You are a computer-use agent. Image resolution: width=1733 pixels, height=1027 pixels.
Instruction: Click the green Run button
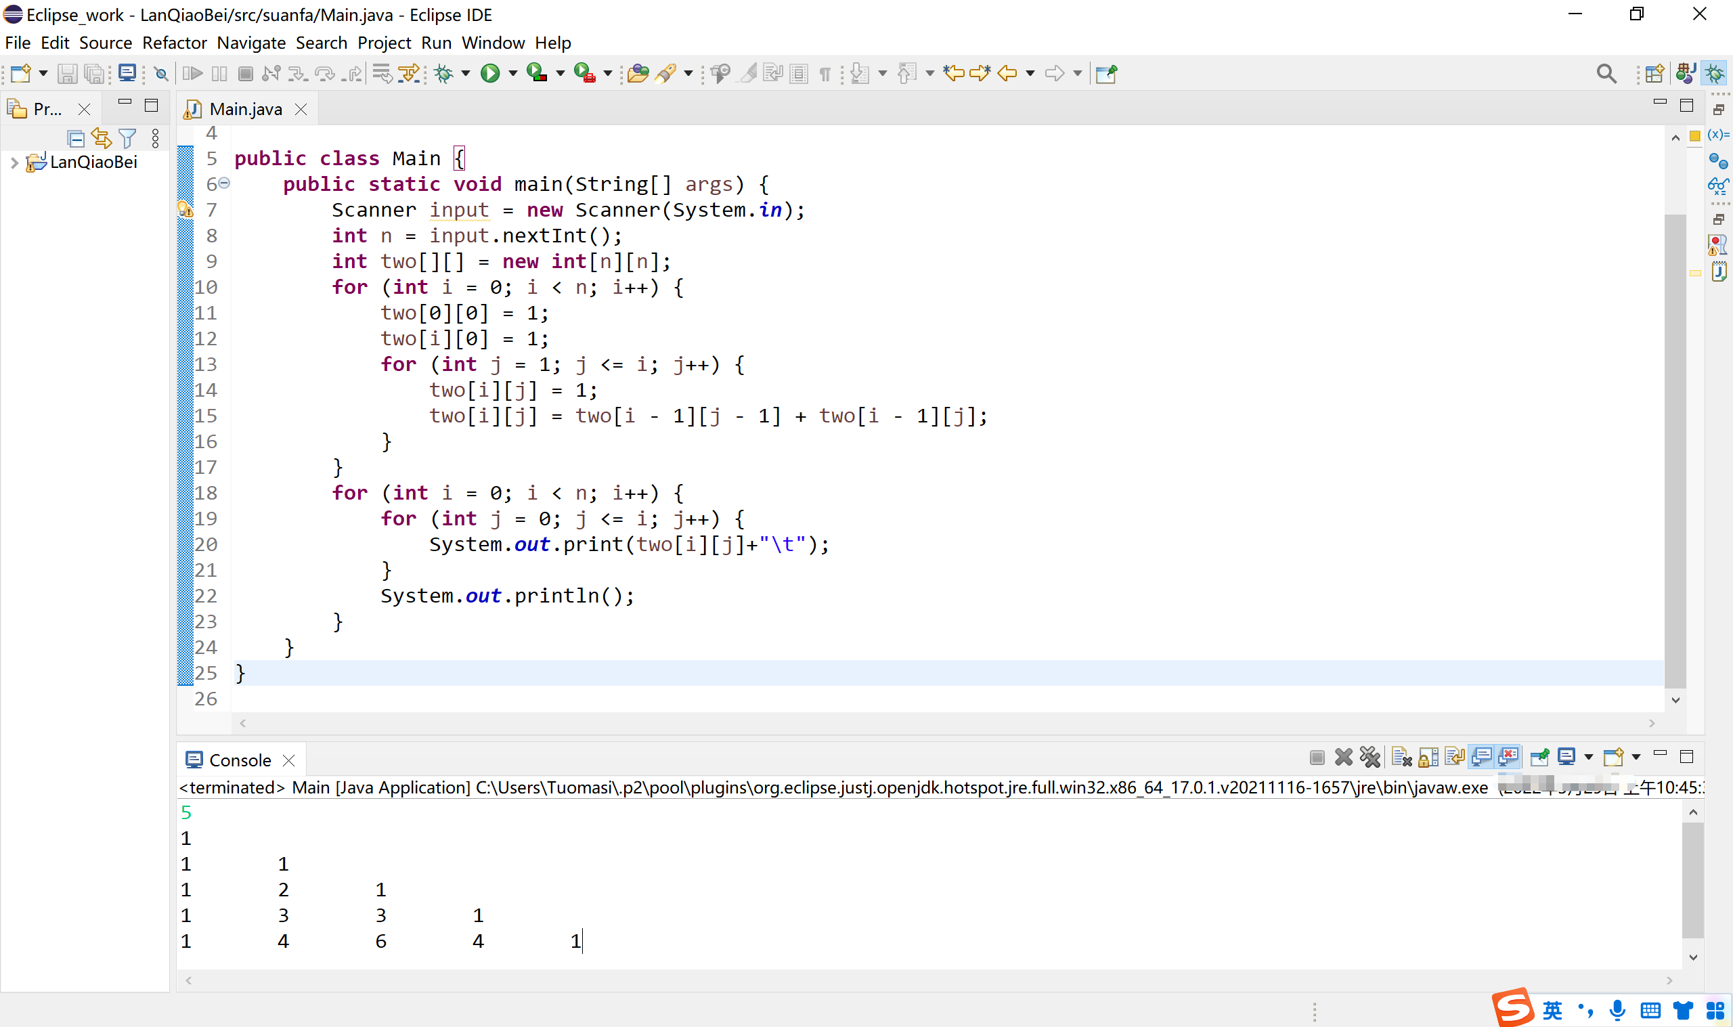[490, 73]
